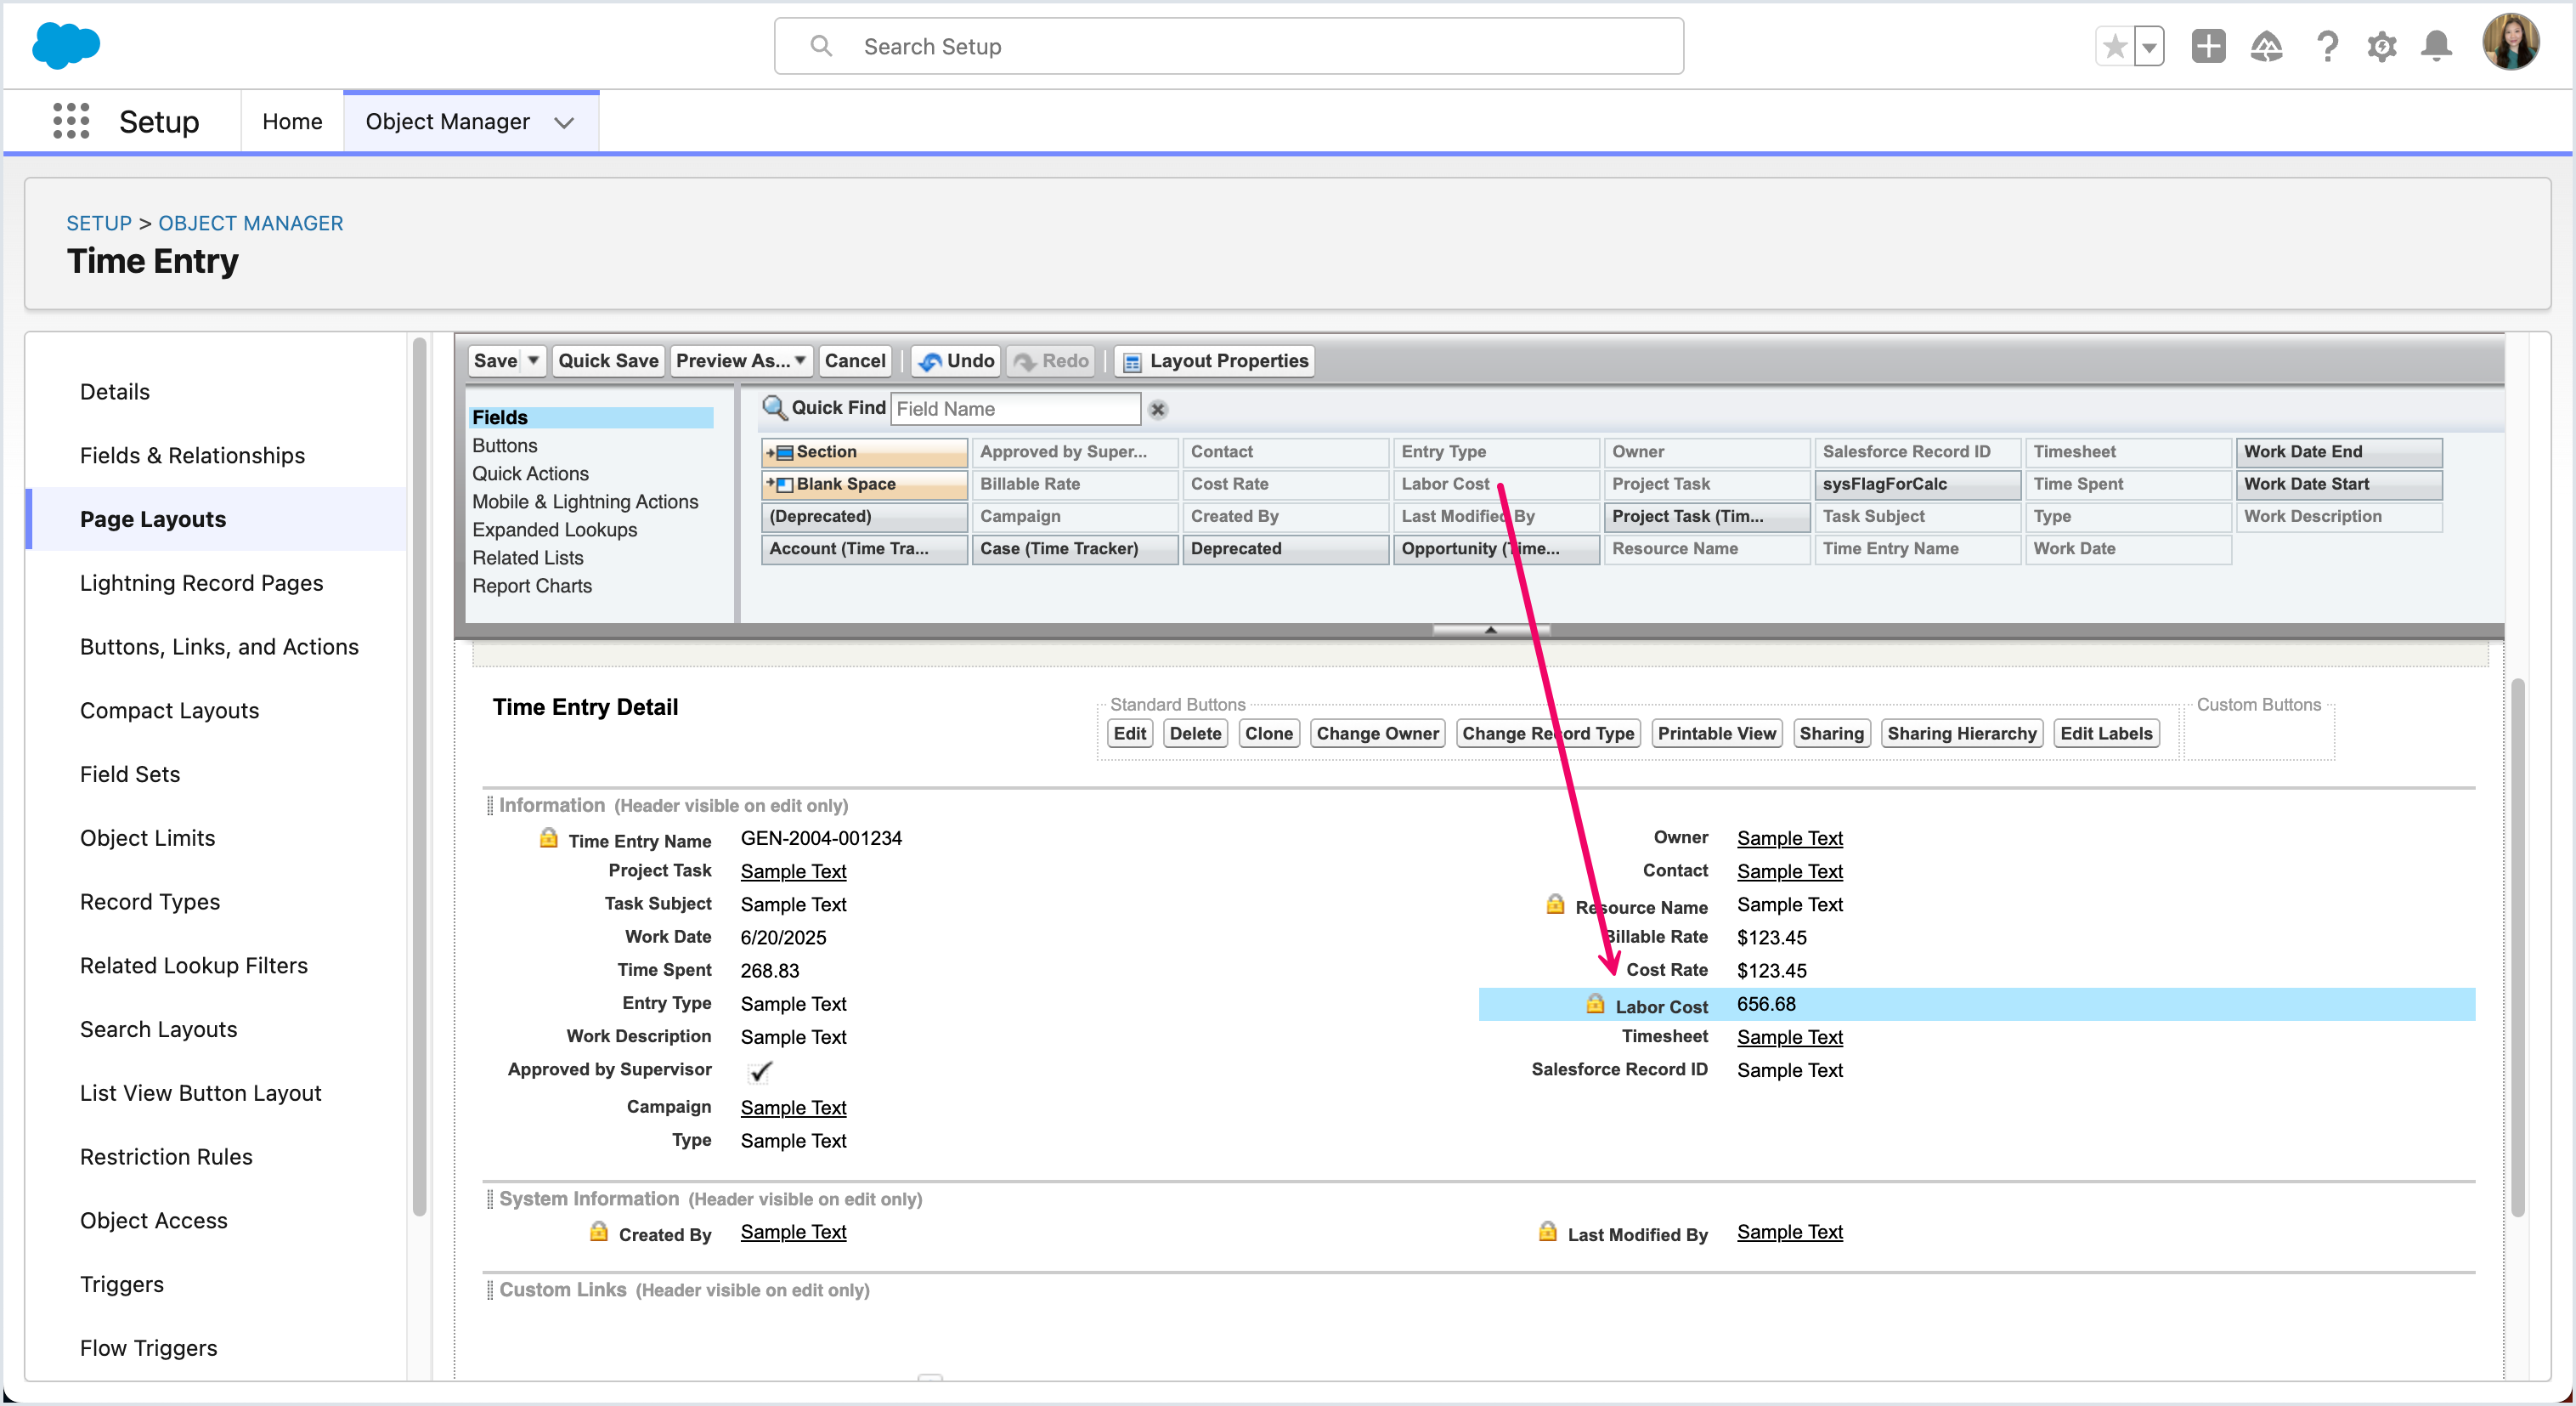The height and width of the screenshot is (1406, 2576).
Task: Open the Save dropdown arrow
Action: 534,360
